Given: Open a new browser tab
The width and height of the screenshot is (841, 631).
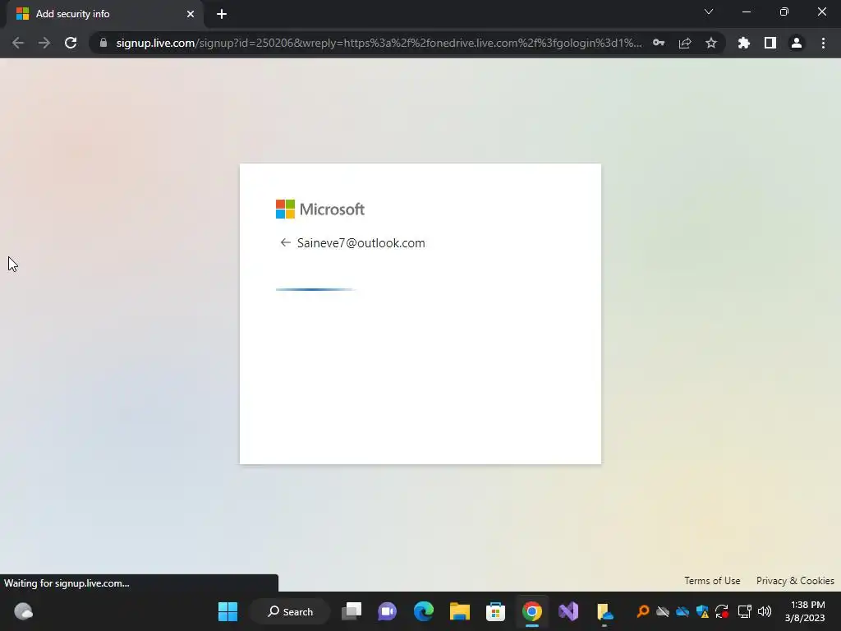Looking at the screenshot, I should 222,14.
